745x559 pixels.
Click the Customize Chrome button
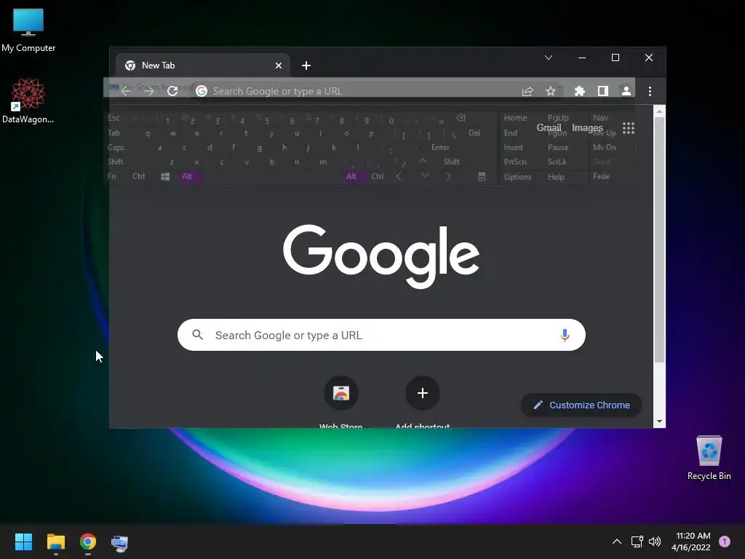pos(581,405)
